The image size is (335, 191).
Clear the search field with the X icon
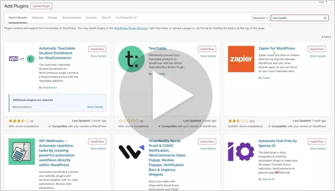click(x=325, y=18)
